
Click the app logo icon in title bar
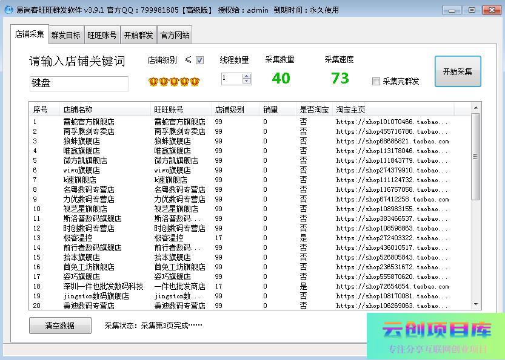coord(8,10)
